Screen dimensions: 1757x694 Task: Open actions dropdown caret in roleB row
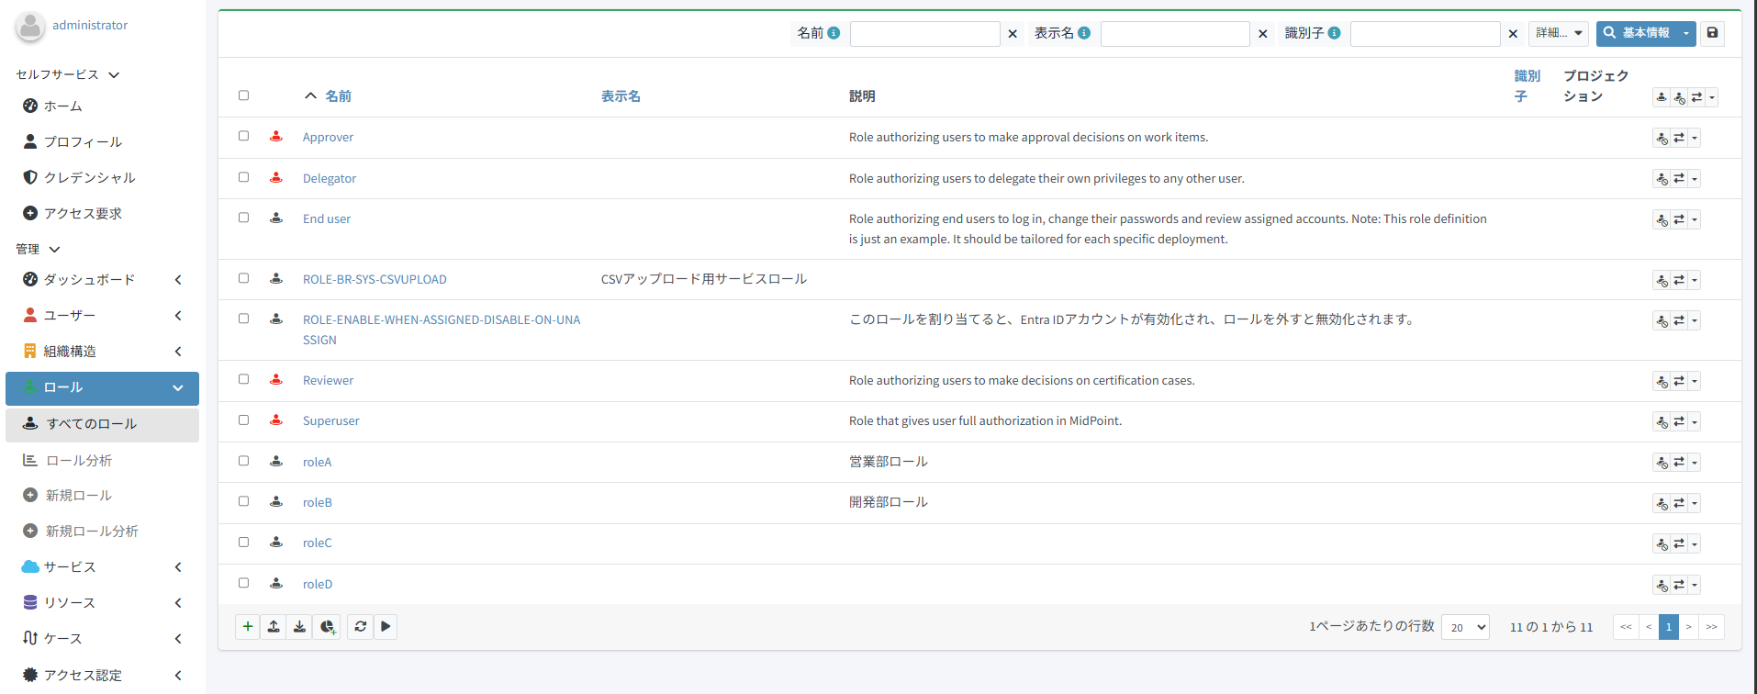[1695, 503]
